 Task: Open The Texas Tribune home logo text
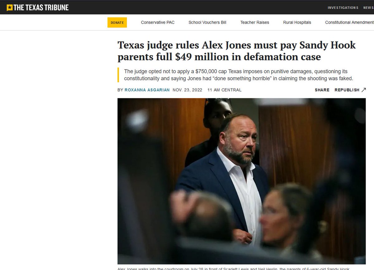point(41,7)
